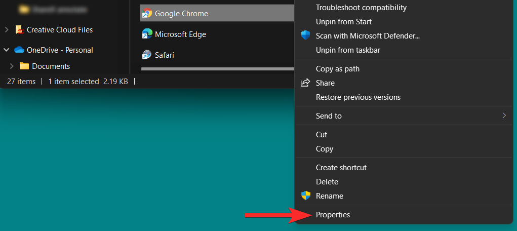Select Create shortcut in context menu
This screenshot has width=517, height=231.
point(341,168)
